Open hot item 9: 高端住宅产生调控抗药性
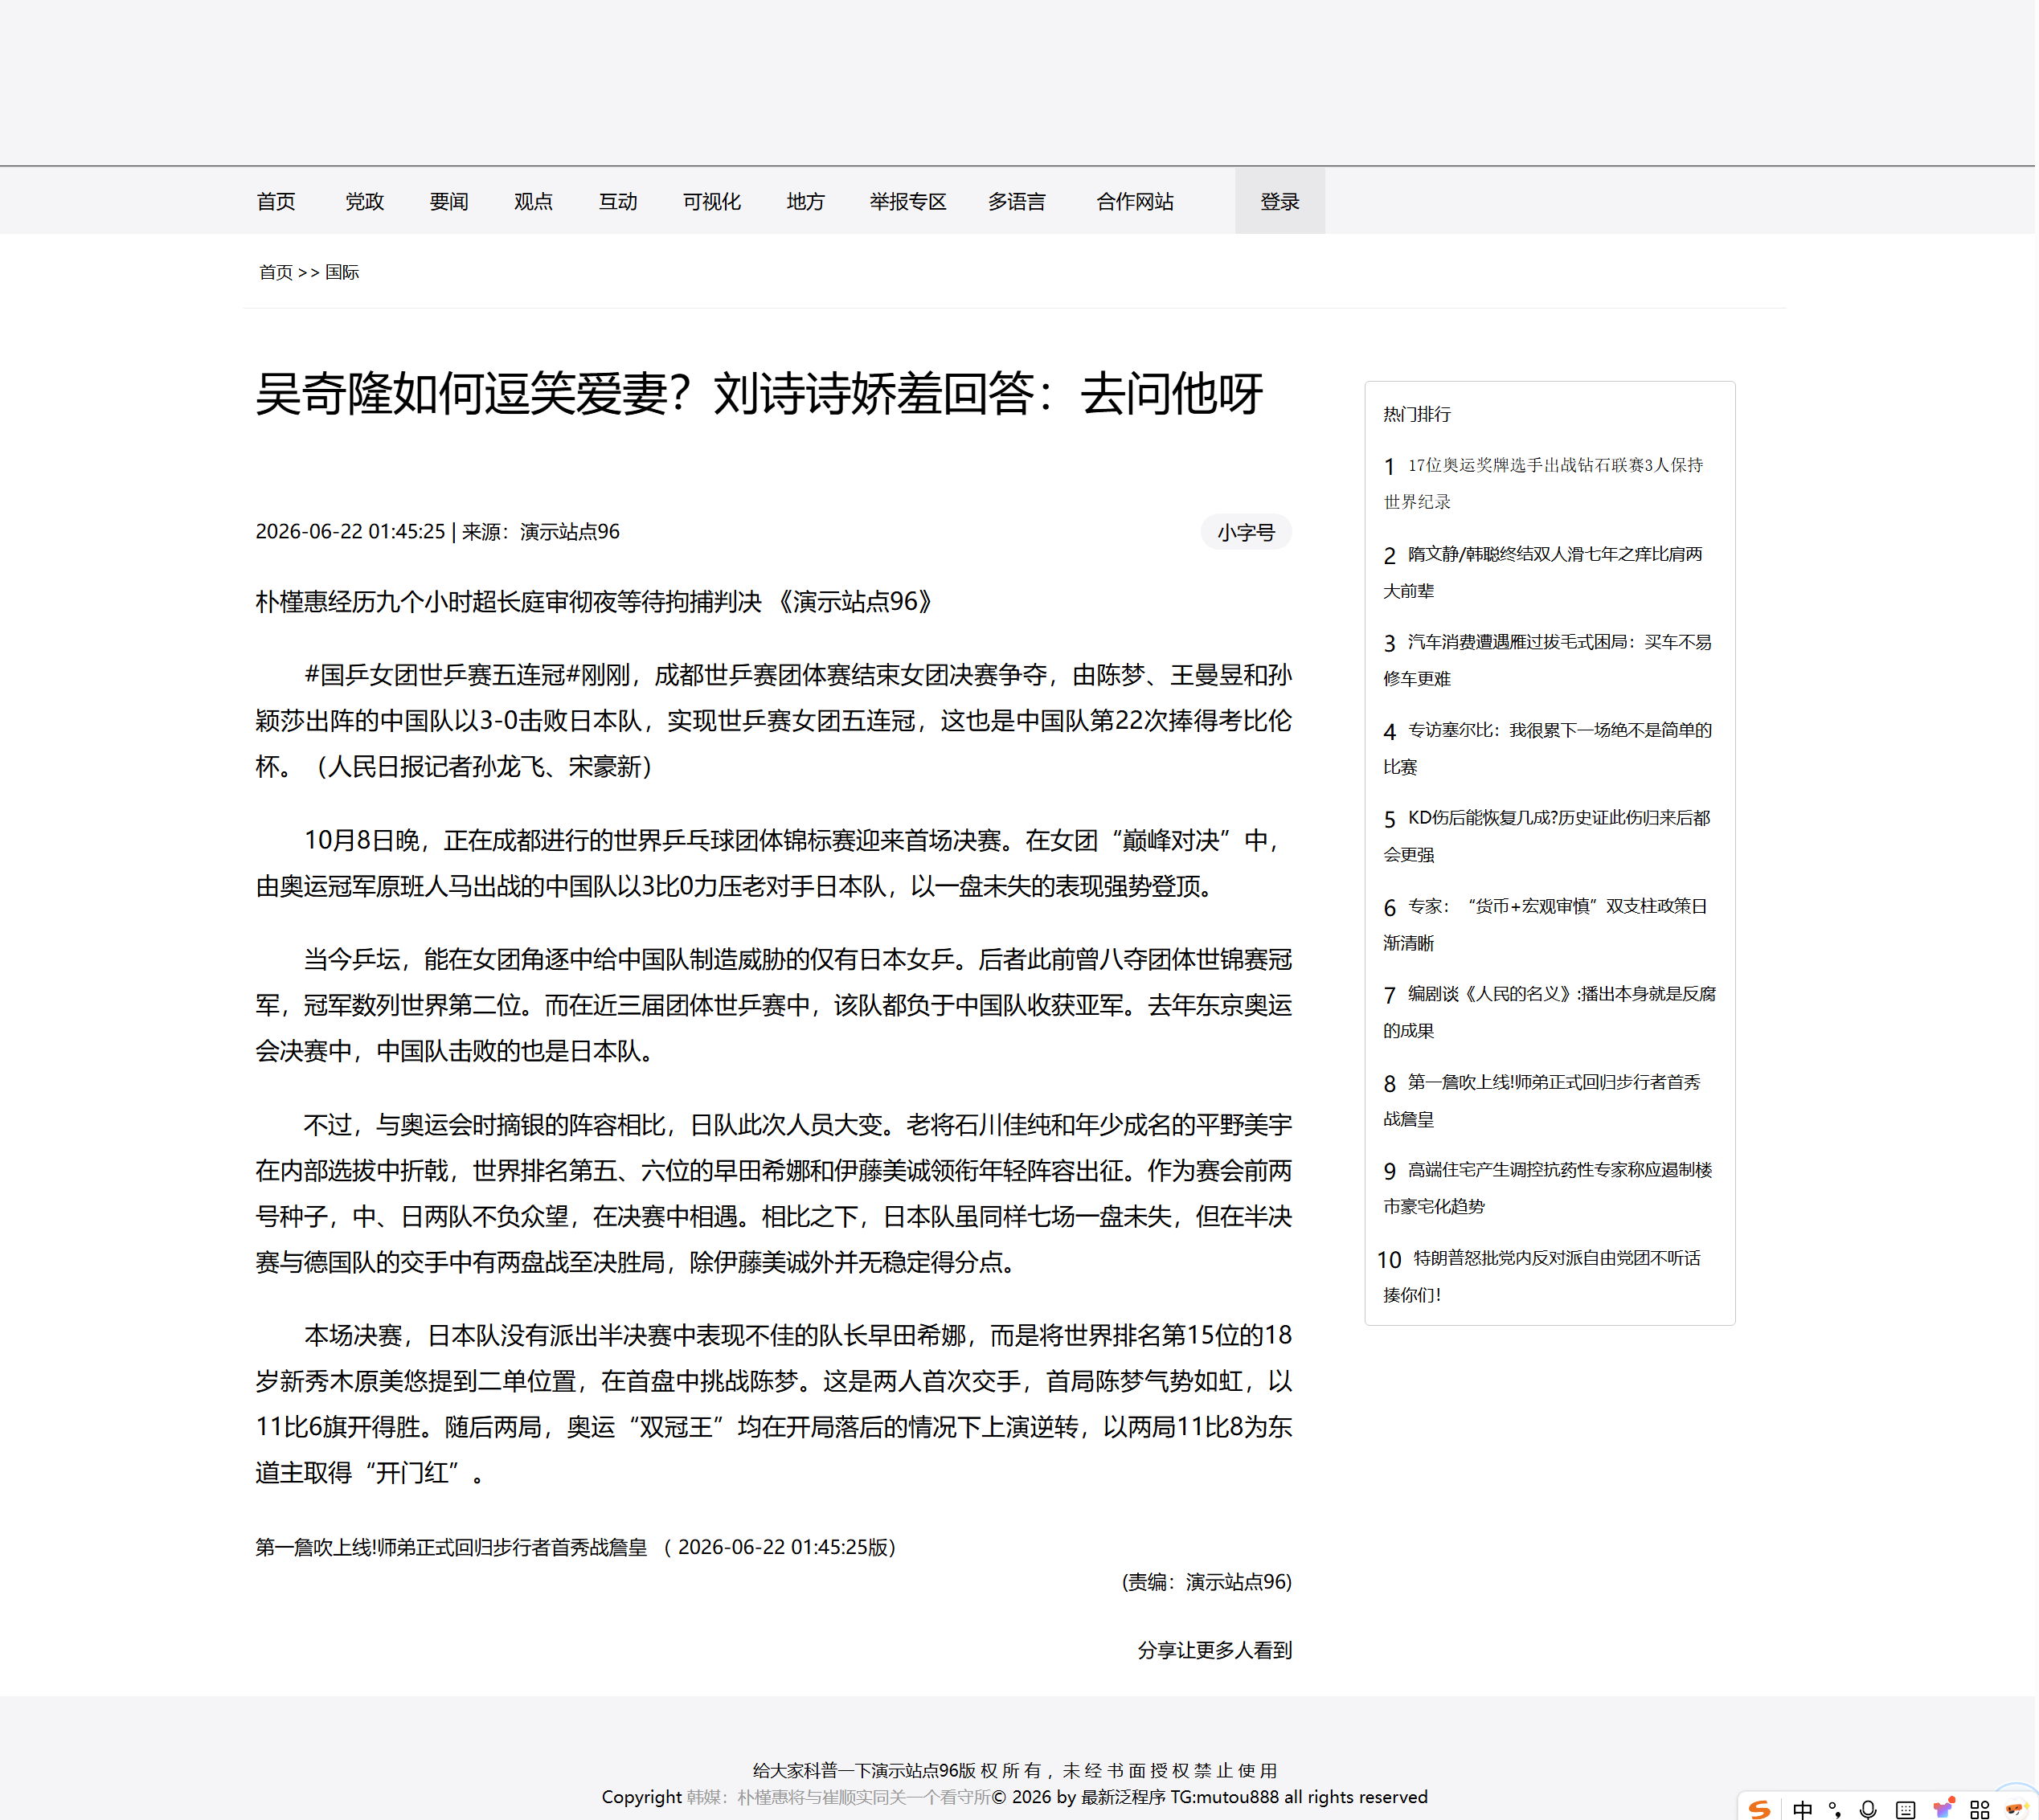The height and width of the screenshot is (1820, 2039). pos(1548,1188)
